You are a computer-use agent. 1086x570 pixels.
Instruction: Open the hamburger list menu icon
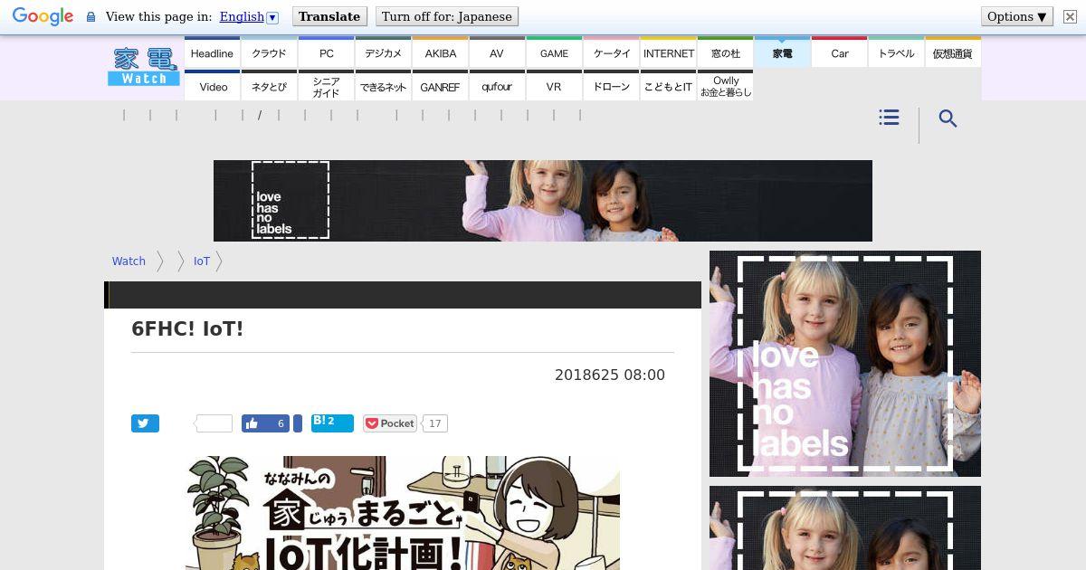pos(889,118)
